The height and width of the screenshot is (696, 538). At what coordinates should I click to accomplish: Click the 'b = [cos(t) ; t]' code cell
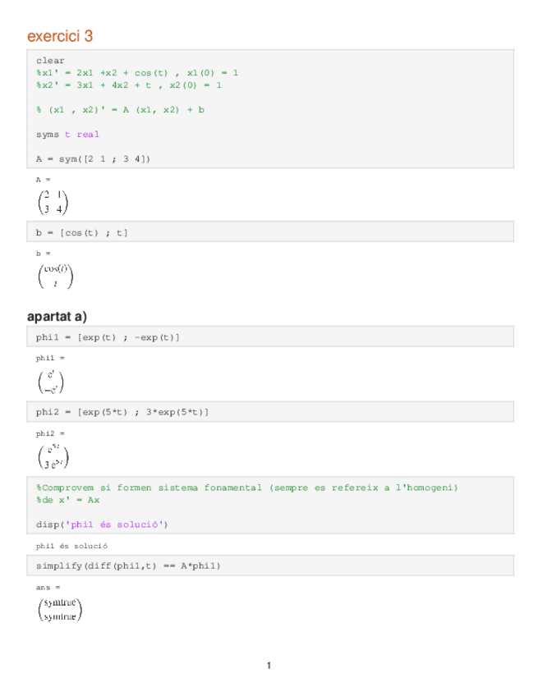pyautogui.click(x=82, y=233)
